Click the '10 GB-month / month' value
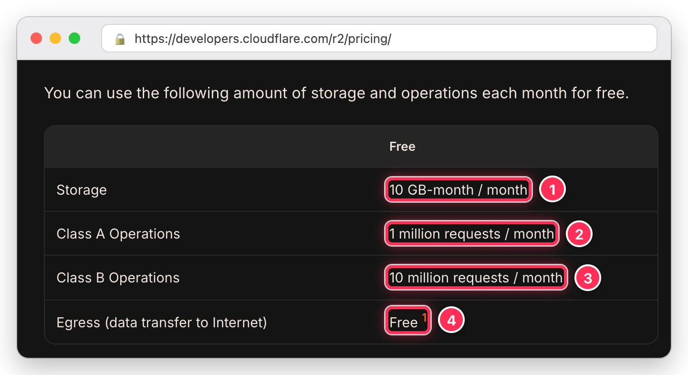Viewport: 688px width, 375px height. (x=458, y=190)
